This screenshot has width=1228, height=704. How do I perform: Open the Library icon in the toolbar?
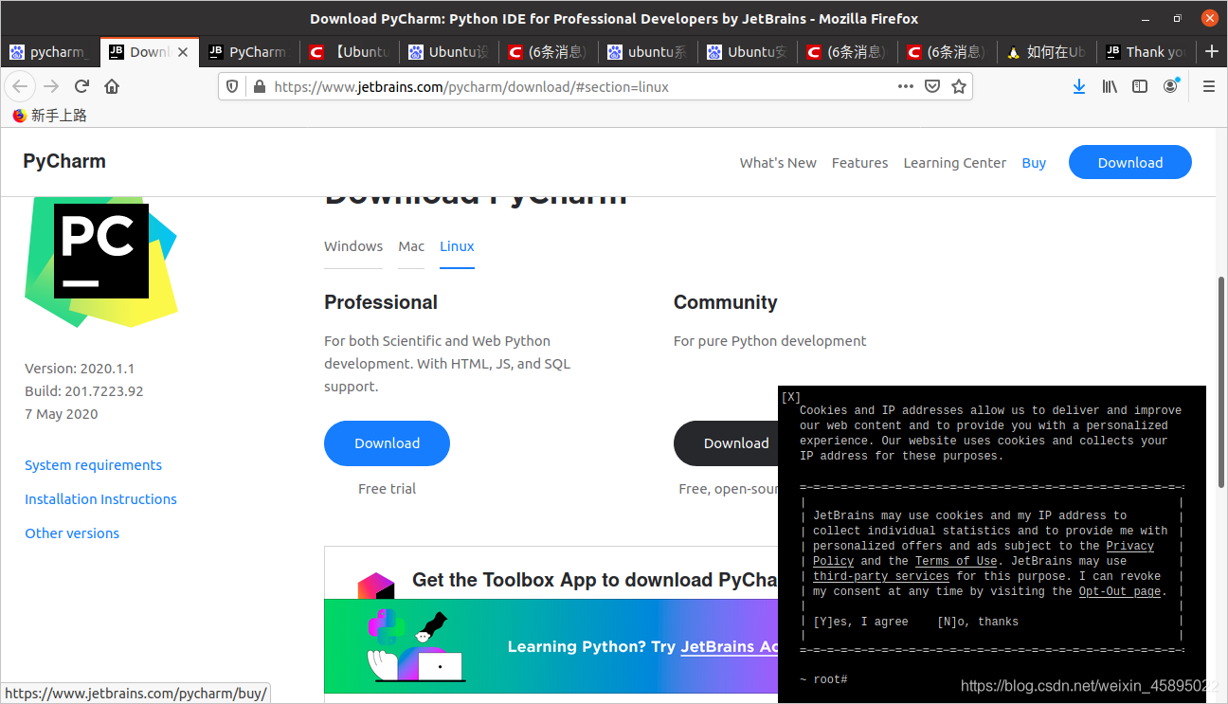[x=1110, y=85]
